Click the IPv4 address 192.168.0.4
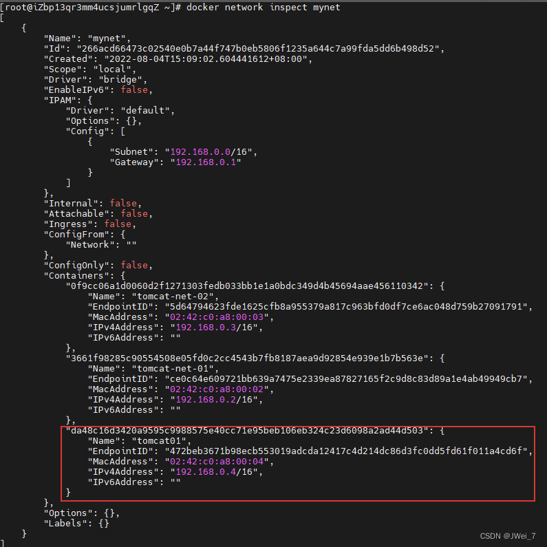Viewport: 547px width, 547px height. (206, 472)
